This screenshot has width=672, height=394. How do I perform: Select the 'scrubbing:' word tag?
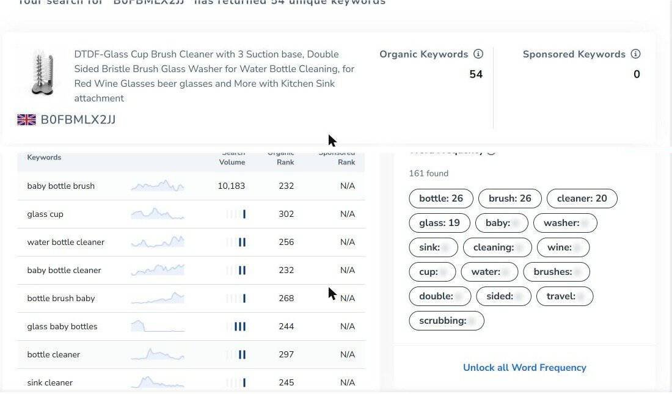(447, 321)
